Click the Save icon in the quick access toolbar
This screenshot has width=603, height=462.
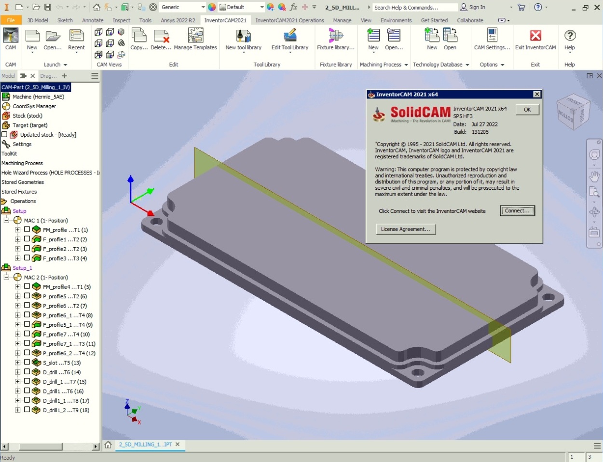pos(48,7)
